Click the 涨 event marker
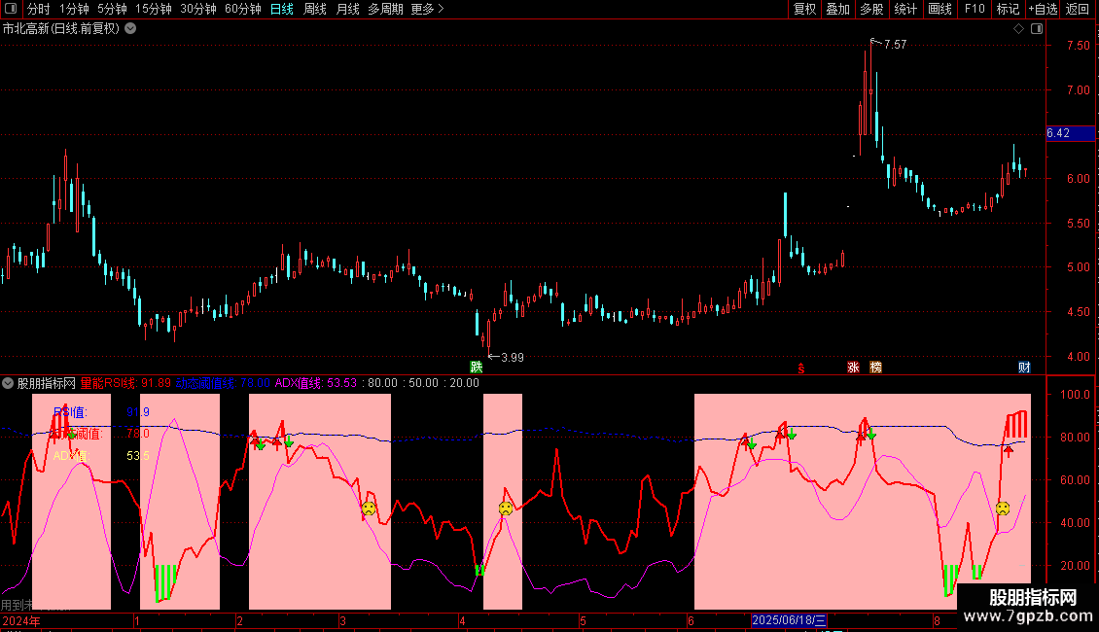Screen dimensions: 1099x632 coord(853,368)
